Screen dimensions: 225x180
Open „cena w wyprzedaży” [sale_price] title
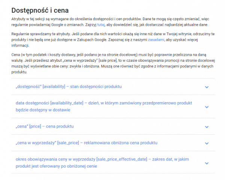pyautogui.click(x=87, y=143)
